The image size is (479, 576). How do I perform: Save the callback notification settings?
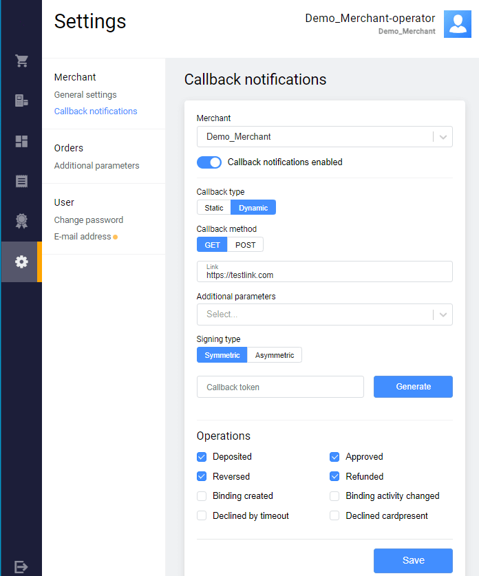pos(413,560)
